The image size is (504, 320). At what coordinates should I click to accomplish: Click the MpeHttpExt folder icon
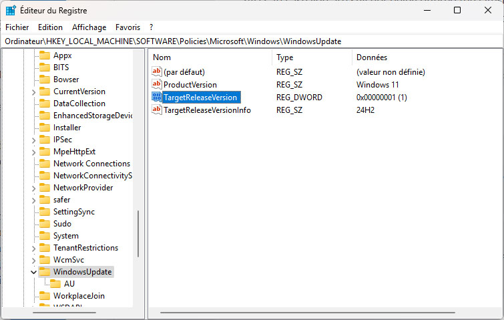tap(45, 152)
